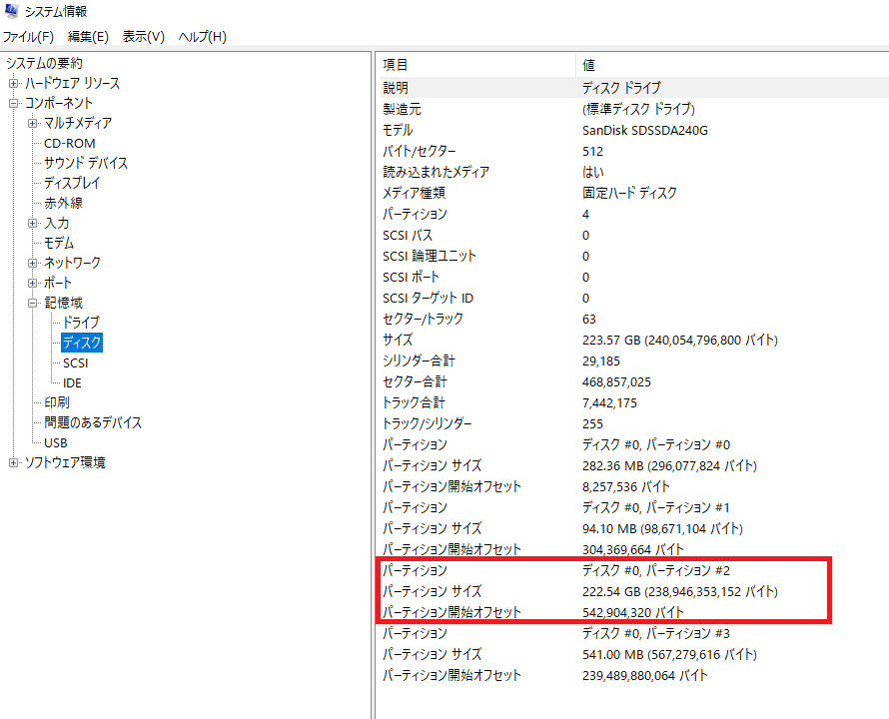
Task: Click the 値 column header
Action: pyautogui.click(x=729, y=65)
